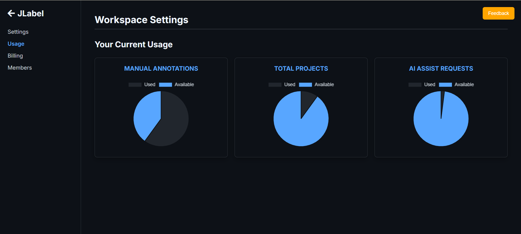
Task: Hide Available series in AI Assist Requests legend
Action: click(x=456, y=85)
